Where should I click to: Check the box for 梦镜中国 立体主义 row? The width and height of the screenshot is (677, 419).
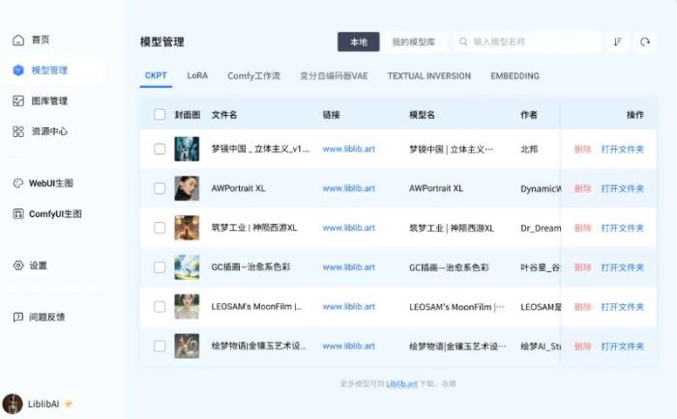[160, 149]
